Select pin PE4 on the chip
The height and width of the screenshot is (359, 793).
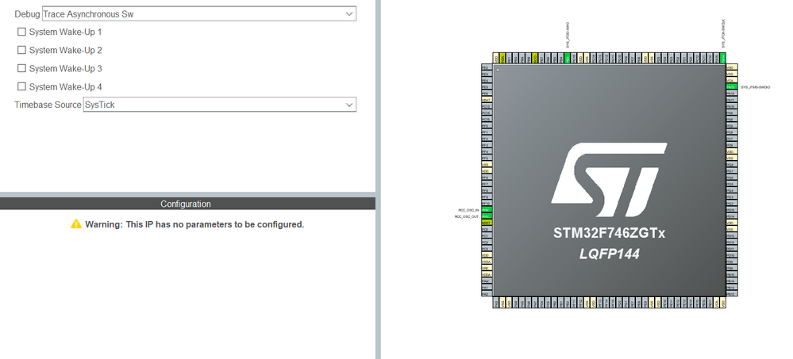487,80
